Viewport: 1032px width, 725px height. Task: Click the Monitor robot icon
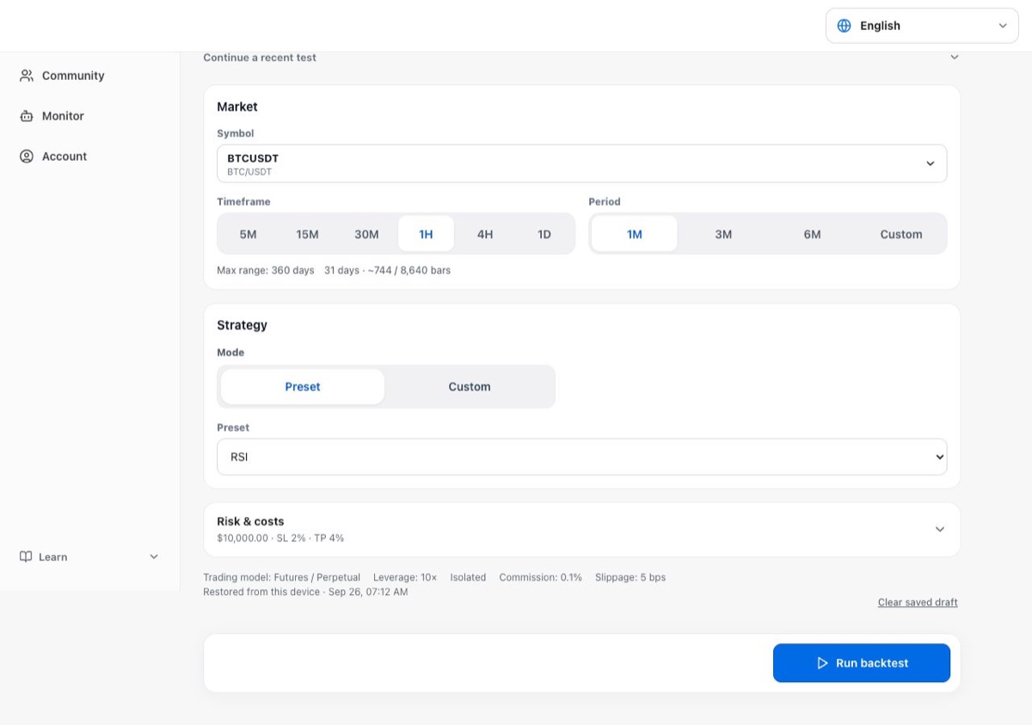[27, 116]
